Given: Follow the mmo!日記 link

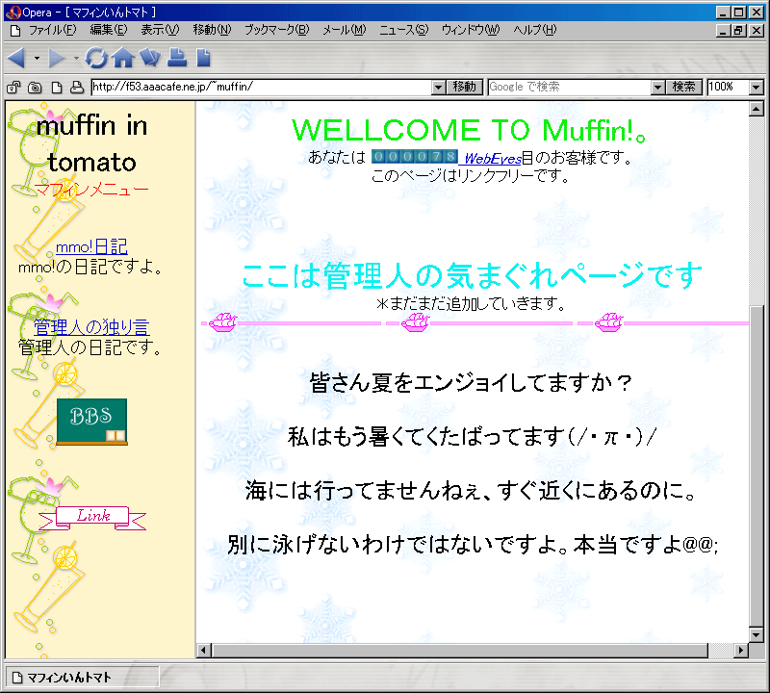Looking at the screenshot, I should tap(91, 246).
